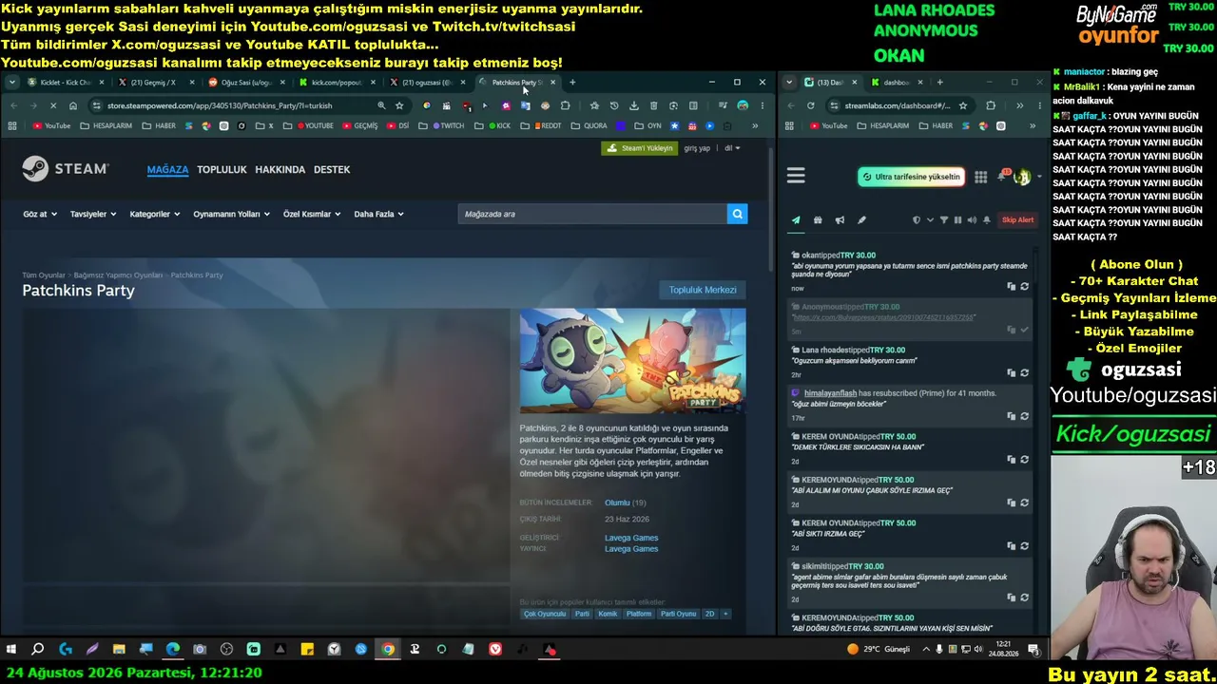Click the Steam logo in the header
The width and height of the screenshot is (1217, 684).
[x=66, y=169]
